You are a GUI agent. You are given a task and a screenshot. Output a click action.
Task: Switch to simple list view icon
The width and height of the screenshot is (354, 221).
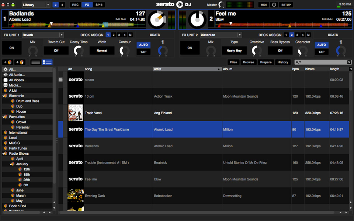click(x=35, y=62)
